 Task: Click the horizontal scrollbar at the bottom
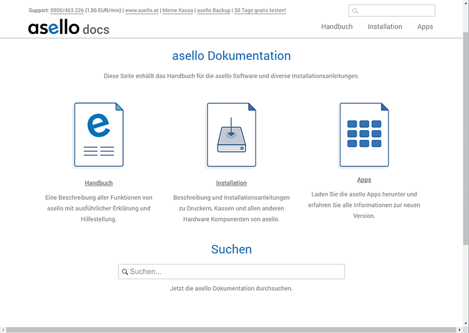point(229,329)
